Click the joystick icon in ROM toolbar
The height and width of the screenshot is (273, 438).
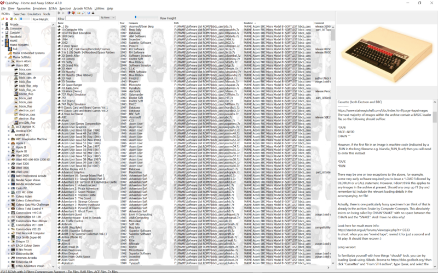click(x=93, y=13)
